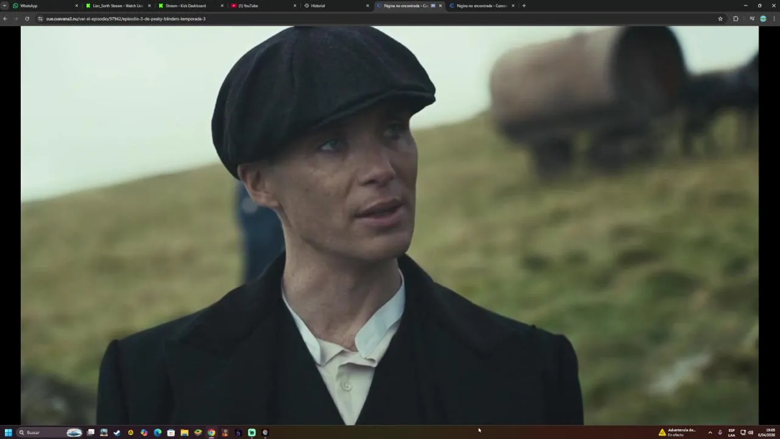This screenshot has width=780, height=439.
Task: Open a new browser tab
Action: tap(523, 5)
